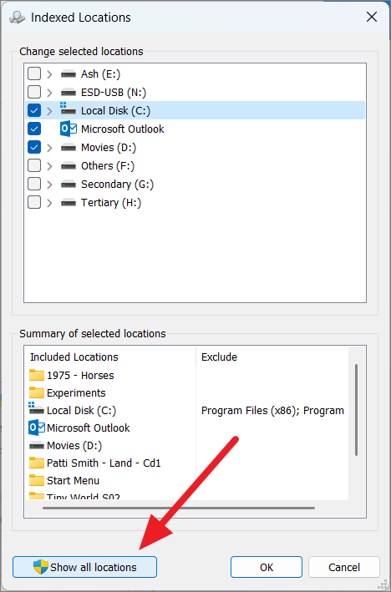
Task: Expand the Others (F:) drive node
Action: (49, 166)
